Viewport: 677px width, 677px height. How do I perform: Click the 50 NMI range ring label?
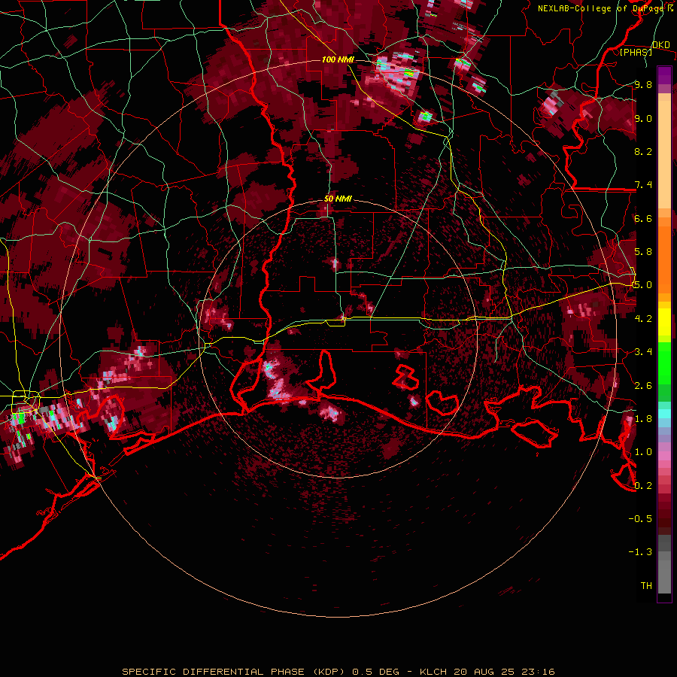point(338,199)
